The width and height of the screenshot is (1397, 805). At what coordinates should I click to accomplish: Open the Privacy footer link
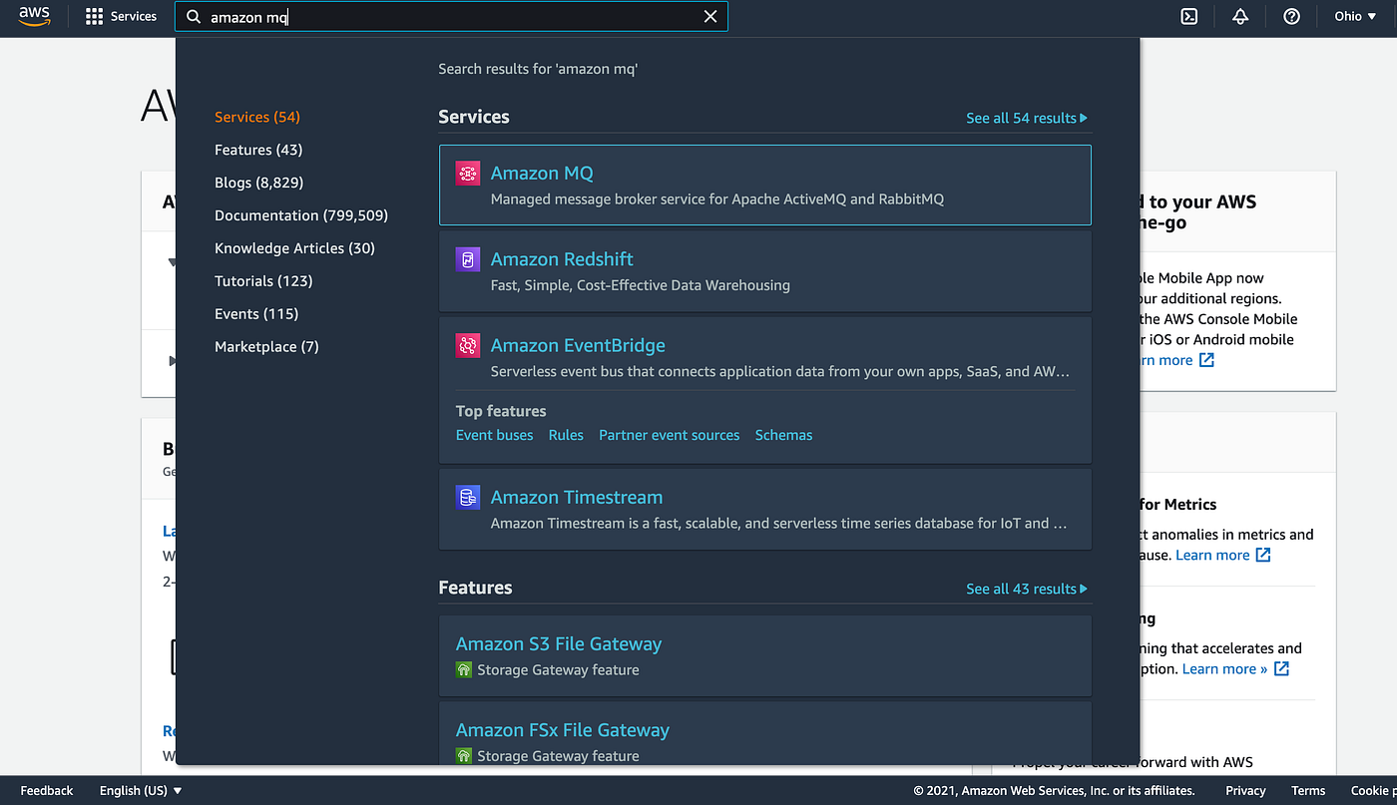1245,790
